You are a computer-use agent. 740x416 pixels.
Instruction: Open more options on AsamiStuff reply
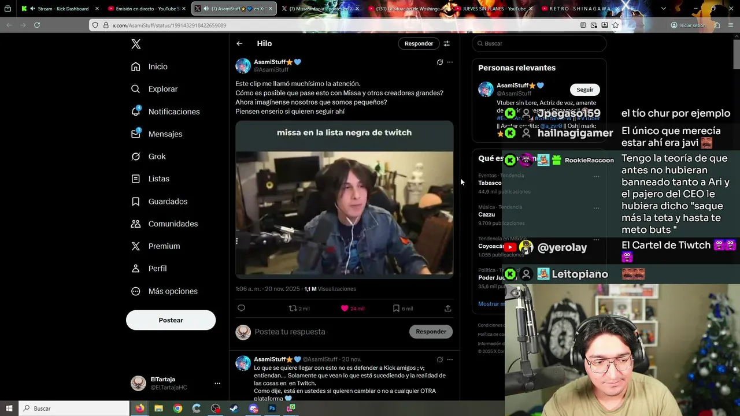pos(450,359)
